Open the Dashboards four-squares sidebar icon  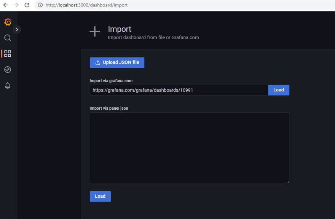[8, 54]
